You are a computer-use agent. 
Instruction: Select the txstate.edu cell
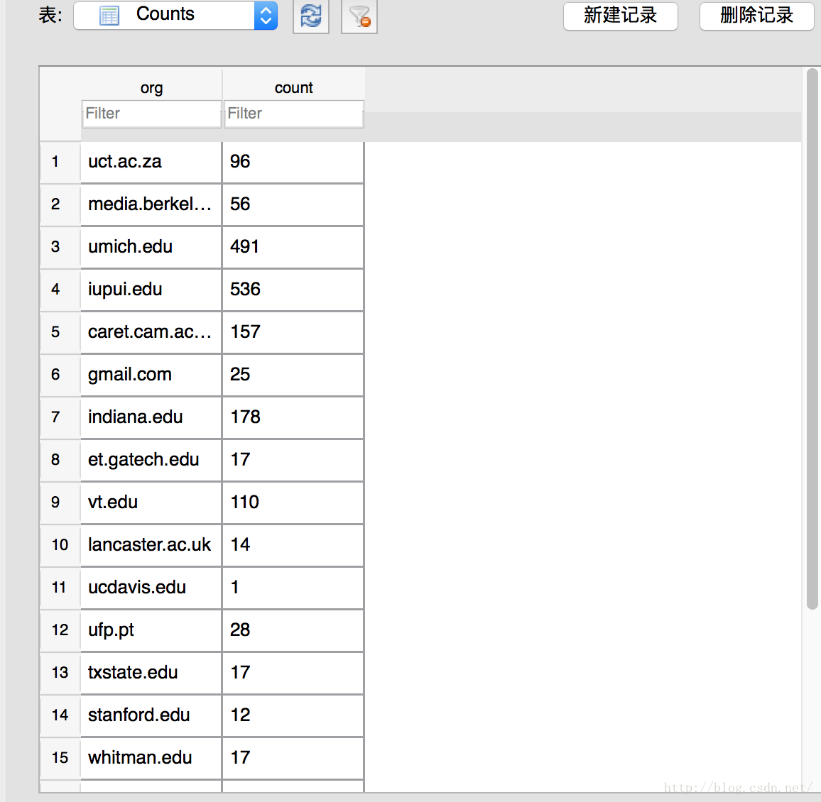[x=151, y=673]
